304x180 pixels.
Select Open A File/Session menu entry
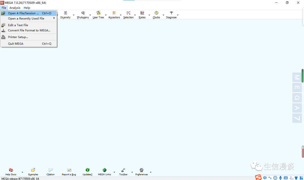point(28,13)
